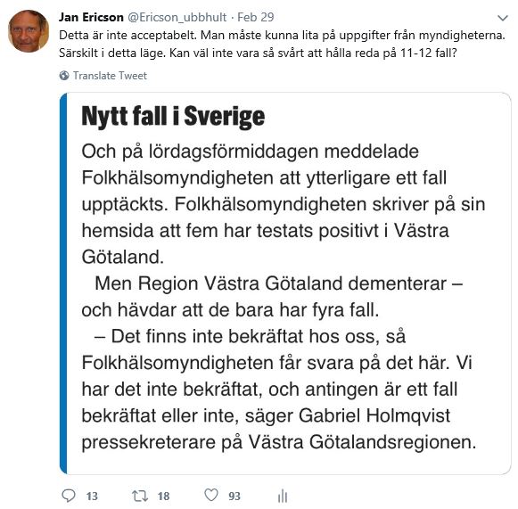Click the like count 93
Viewport: 518px width, 509px height.
(234, 497)
